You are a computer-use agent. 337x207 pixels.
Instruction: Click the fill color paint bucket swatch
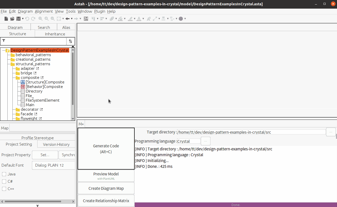pyautogui.click(x=120, y=19)
